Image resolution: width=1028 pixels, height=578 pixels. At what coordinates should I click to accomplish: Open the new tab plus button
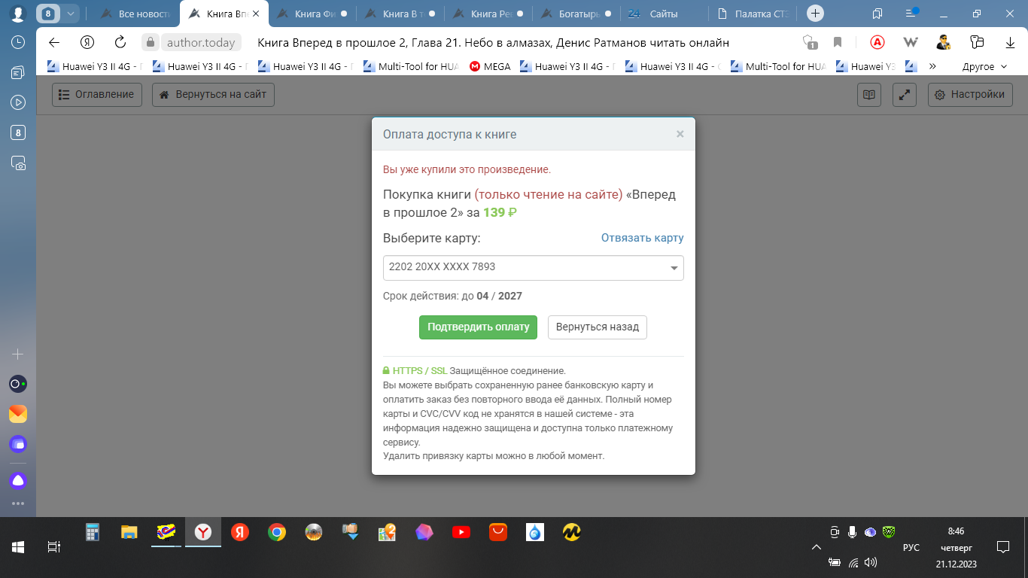pyautogui.click(x=815, y=14)
